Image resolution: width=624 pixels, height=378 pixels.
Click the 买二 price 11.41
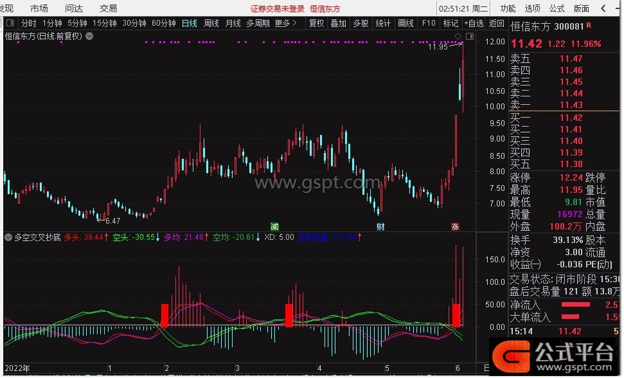pos(571,129)
